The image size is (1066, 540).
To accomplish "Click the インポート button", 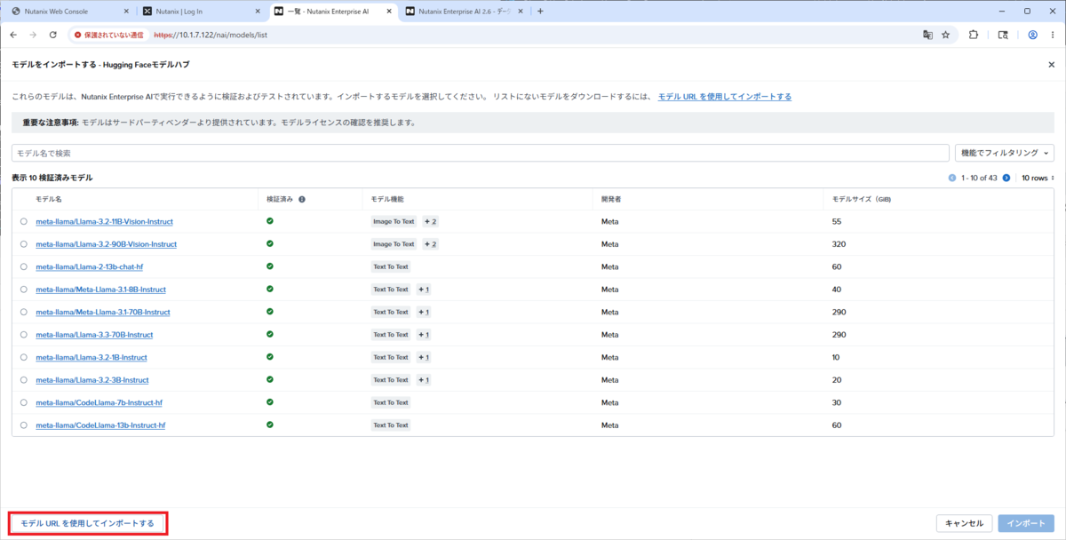I will [x=1026, y=524].
